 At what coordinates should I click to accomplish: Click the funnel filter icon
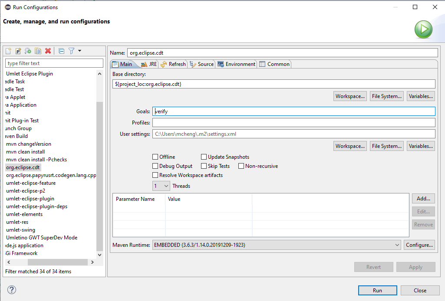point(72,51)
